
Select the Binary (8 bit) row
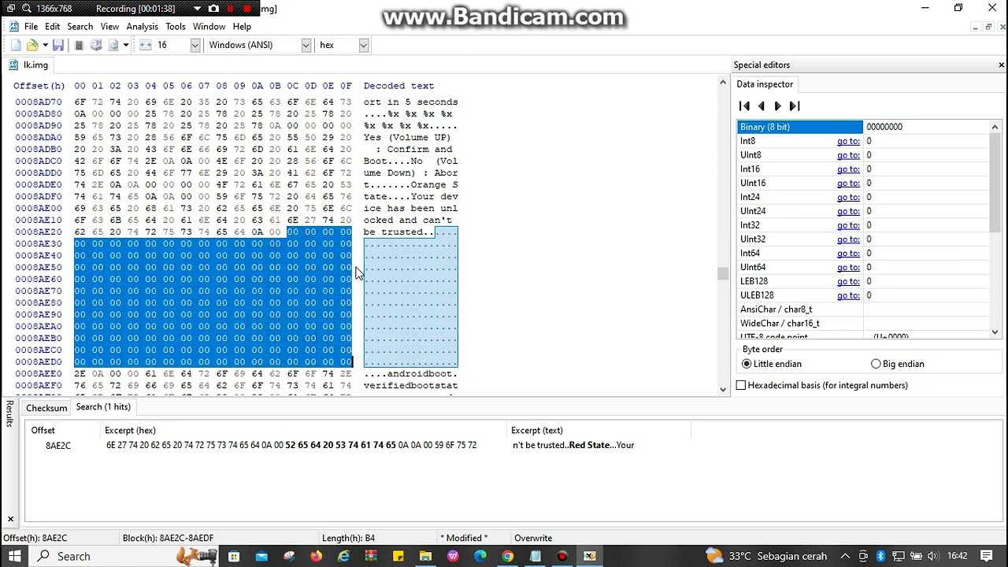pos(862,127)
